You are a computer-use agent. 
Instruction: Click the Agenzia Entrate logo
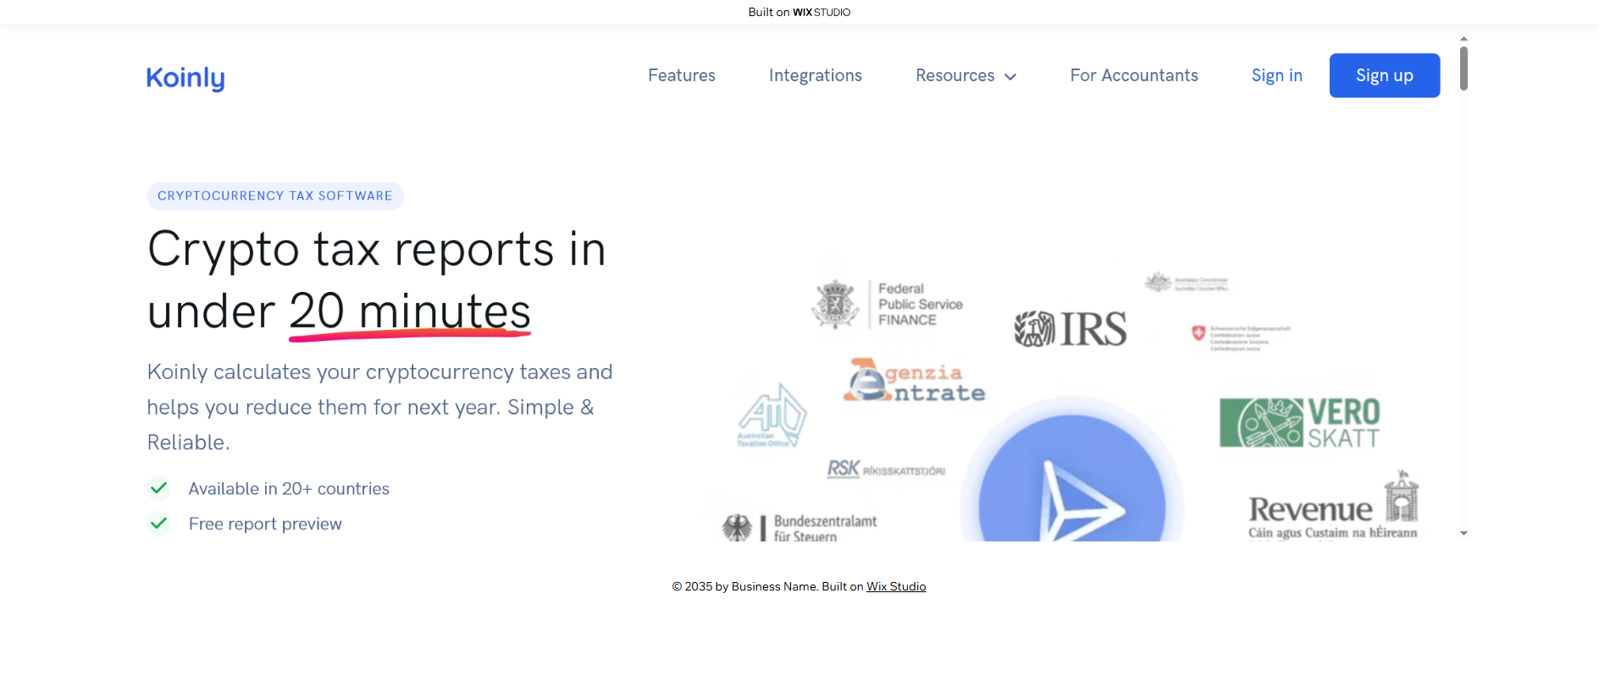tap(915, 381)
